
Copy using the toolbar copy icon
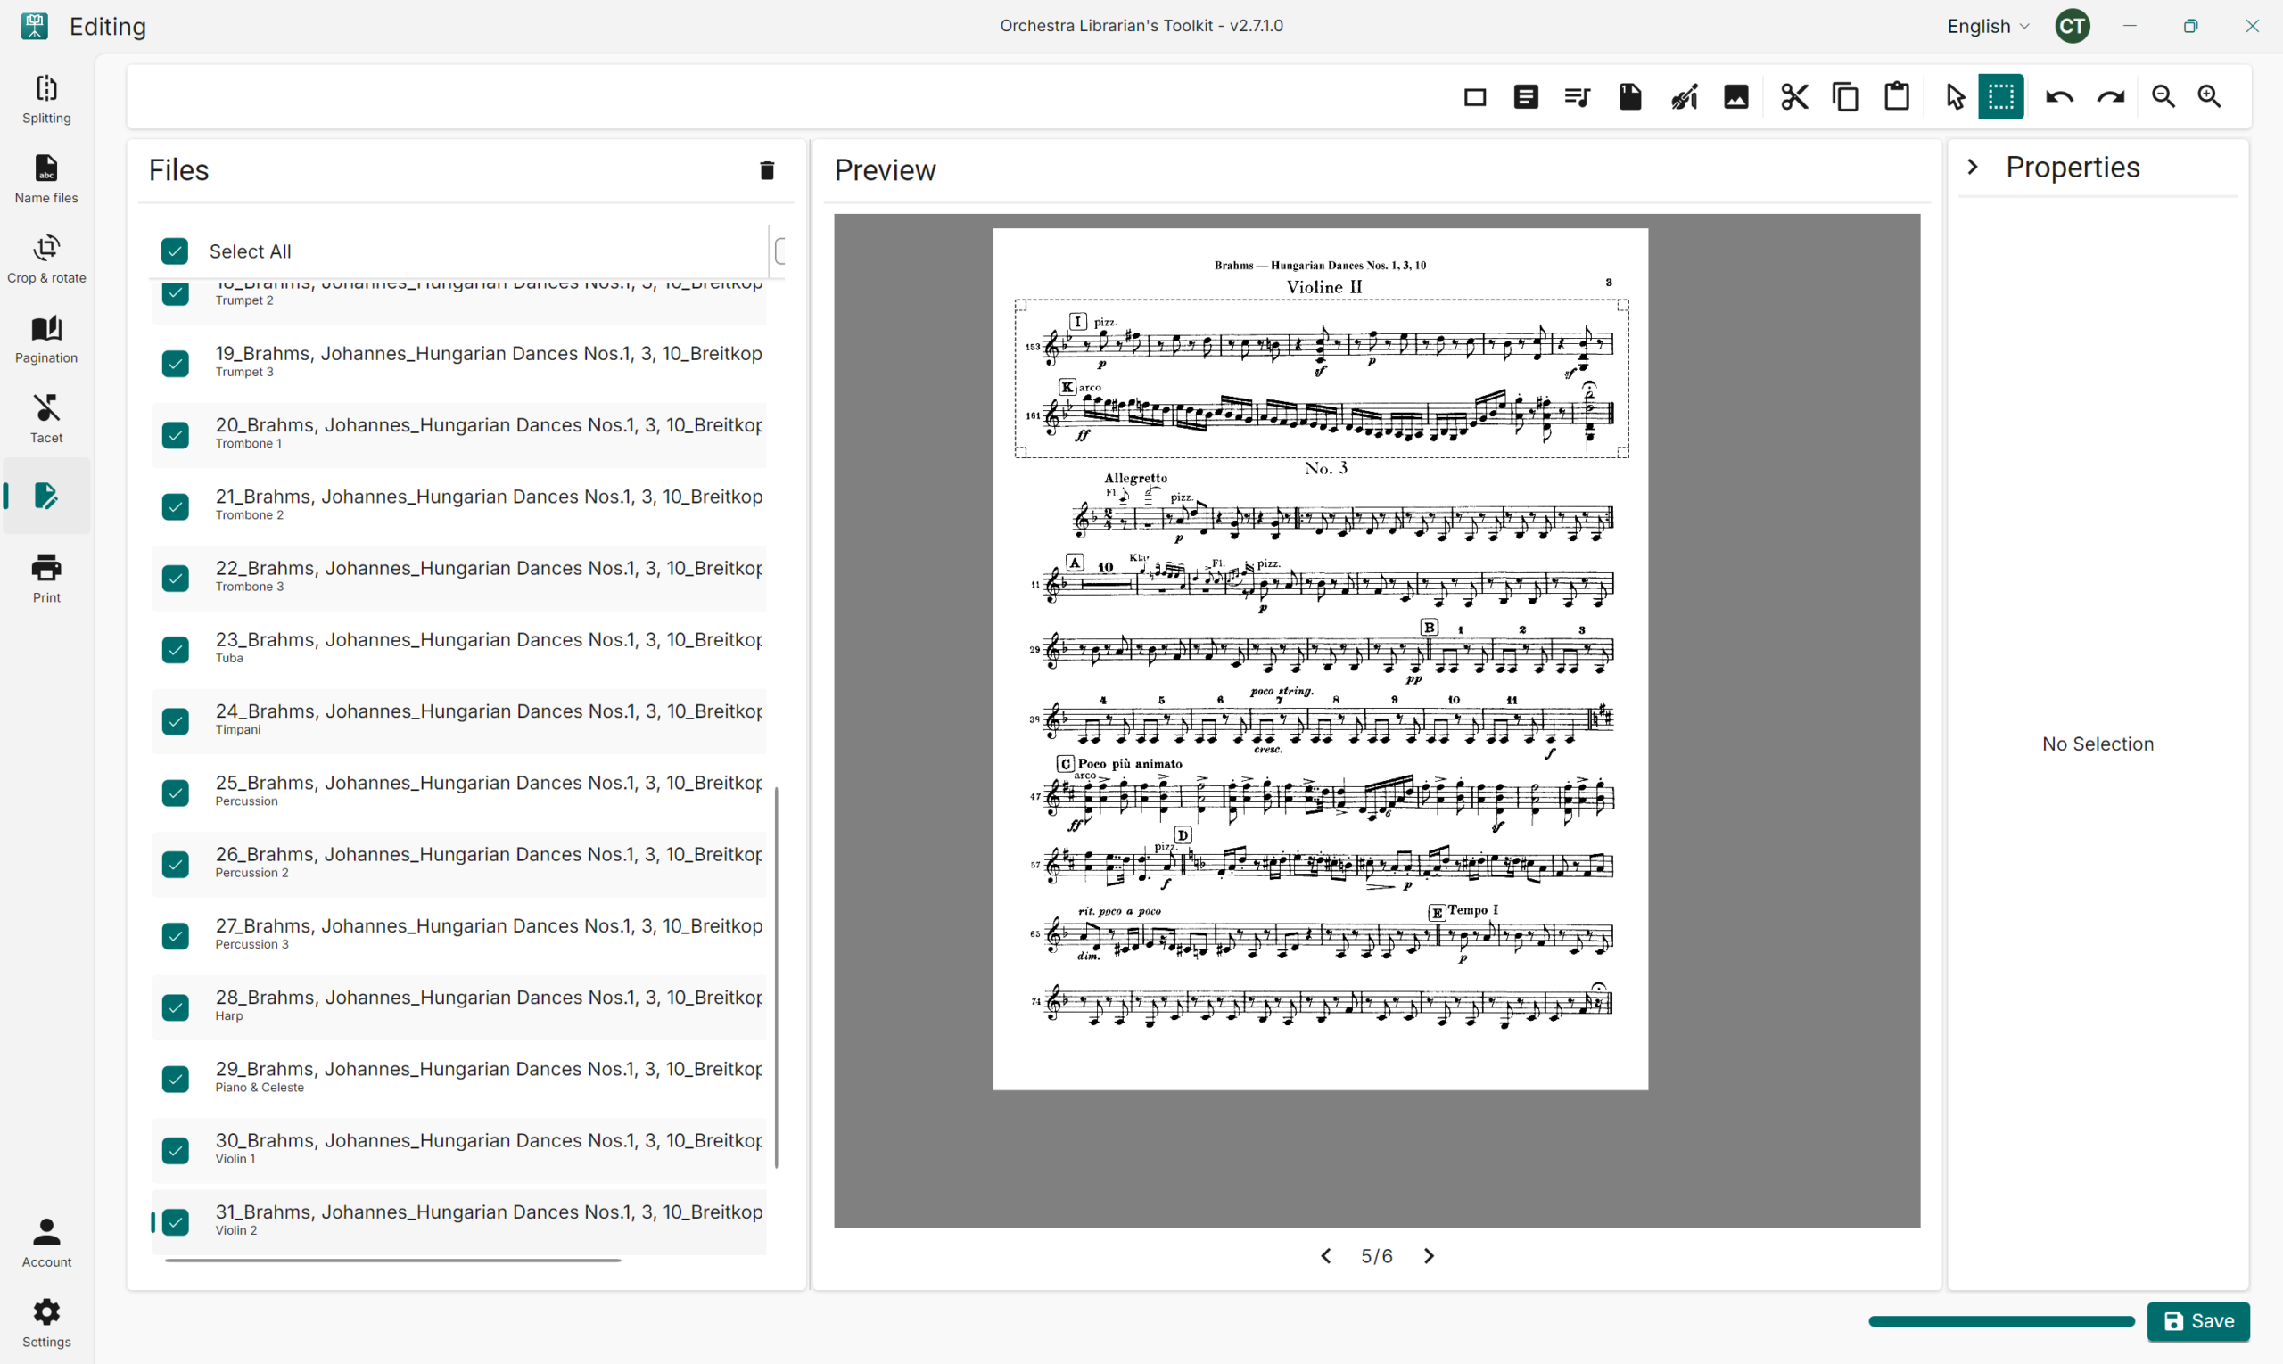coord(1845,97)
